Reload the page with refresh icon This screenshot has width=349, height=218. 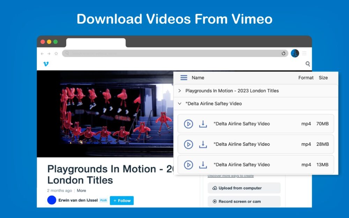(284, 53)
